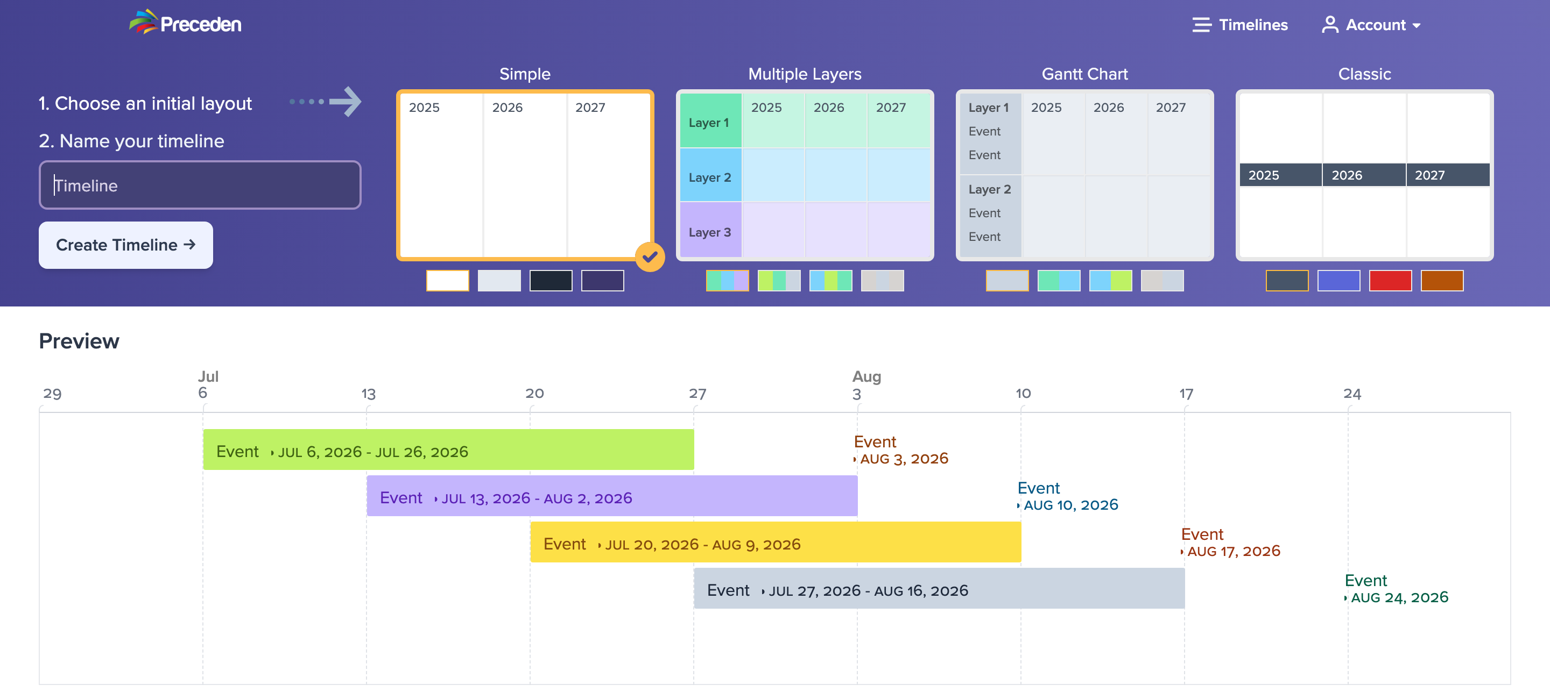Pick the orange-brown Classic theme swatch
1550x699 pixels.
tap(1442, 281)
